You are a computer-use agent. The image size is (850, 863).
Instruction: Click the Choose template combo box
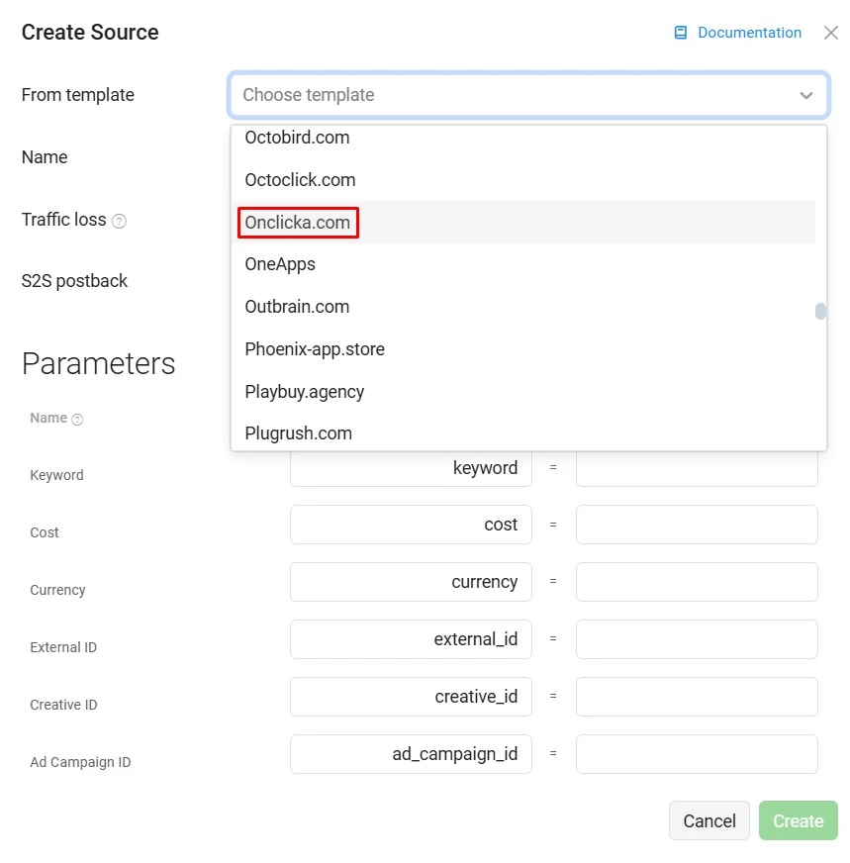(x=515, y=95)
